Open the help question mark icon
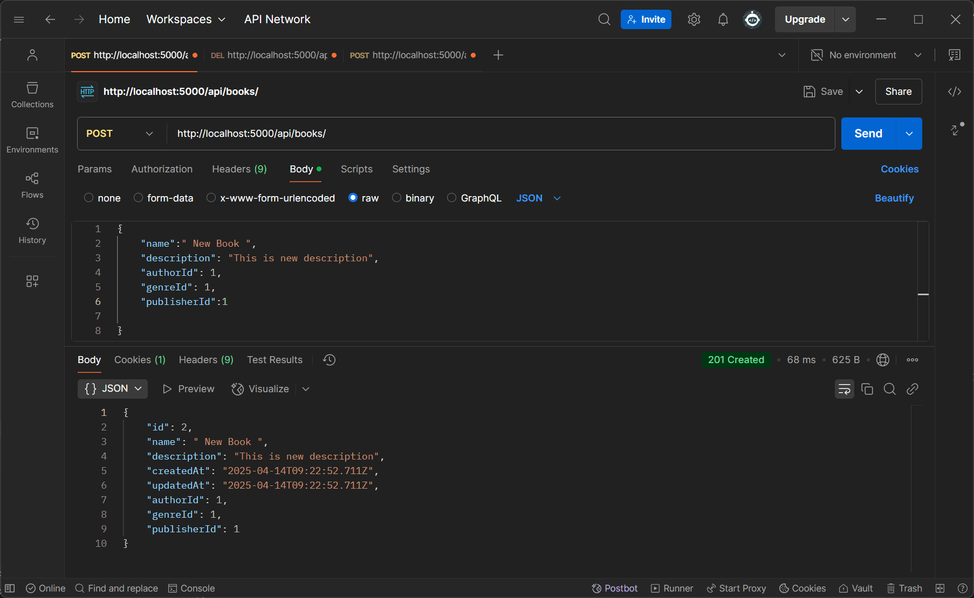Image resolution: width=974 pixels, height=598 pixels. (x=962, y=588)
